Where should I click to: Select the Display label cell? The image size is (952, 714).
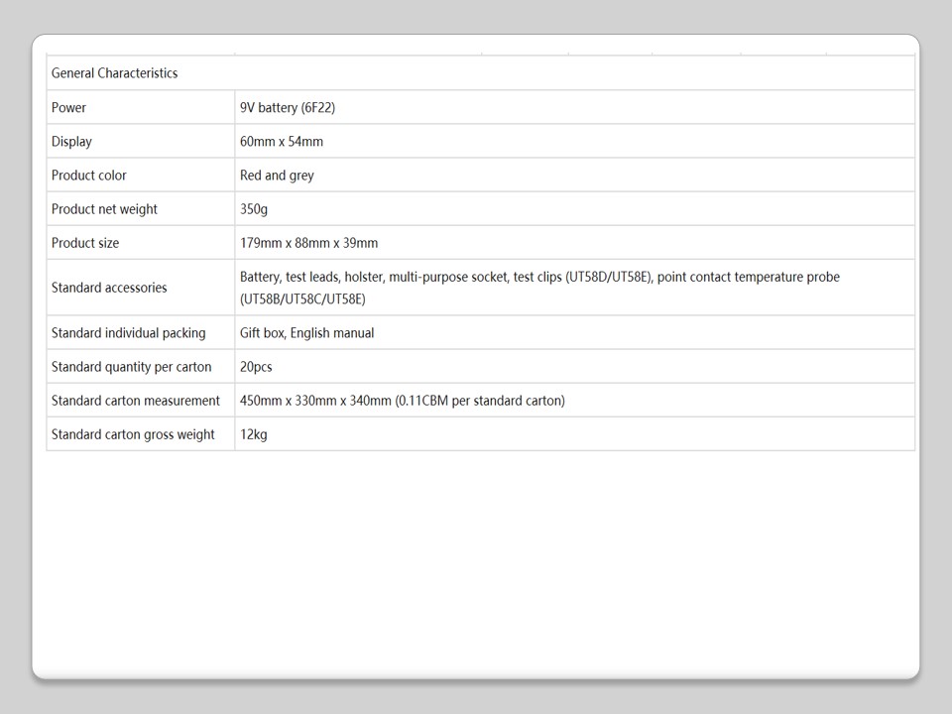[72, 141]
